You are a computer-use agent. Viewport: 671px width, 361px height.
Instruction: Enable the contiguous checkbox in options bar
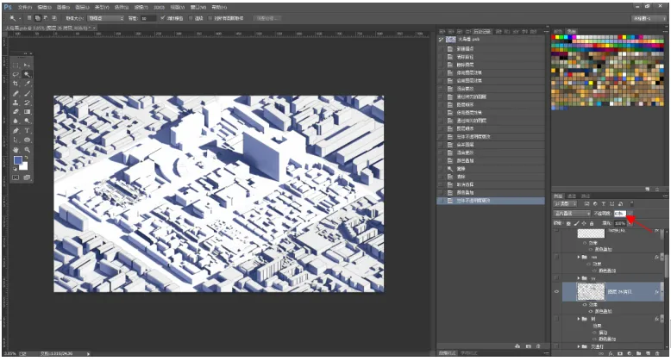click(191, 18)
